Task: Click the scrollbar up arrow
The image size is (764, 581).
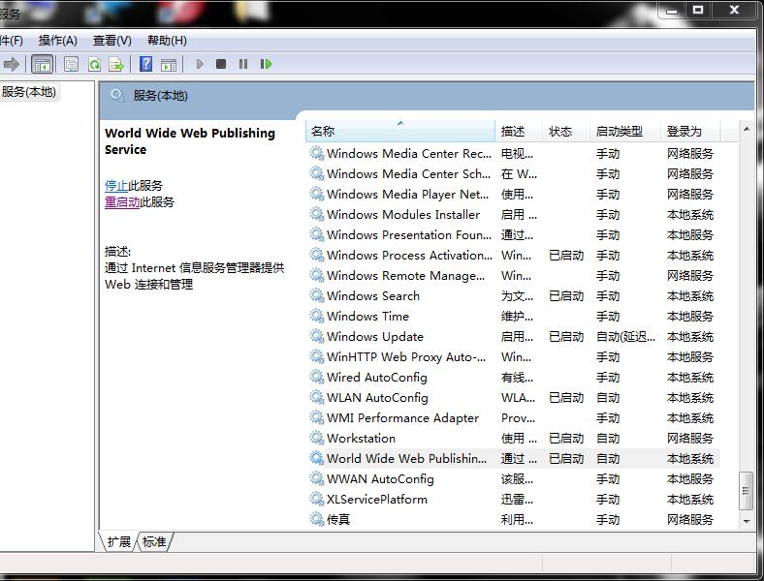Action: coord(747,129)
